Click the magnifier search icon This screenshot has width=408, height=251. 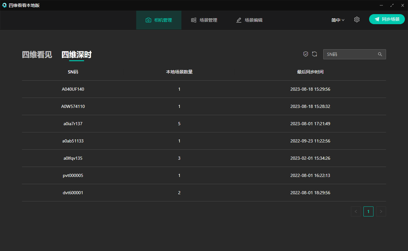380,54
